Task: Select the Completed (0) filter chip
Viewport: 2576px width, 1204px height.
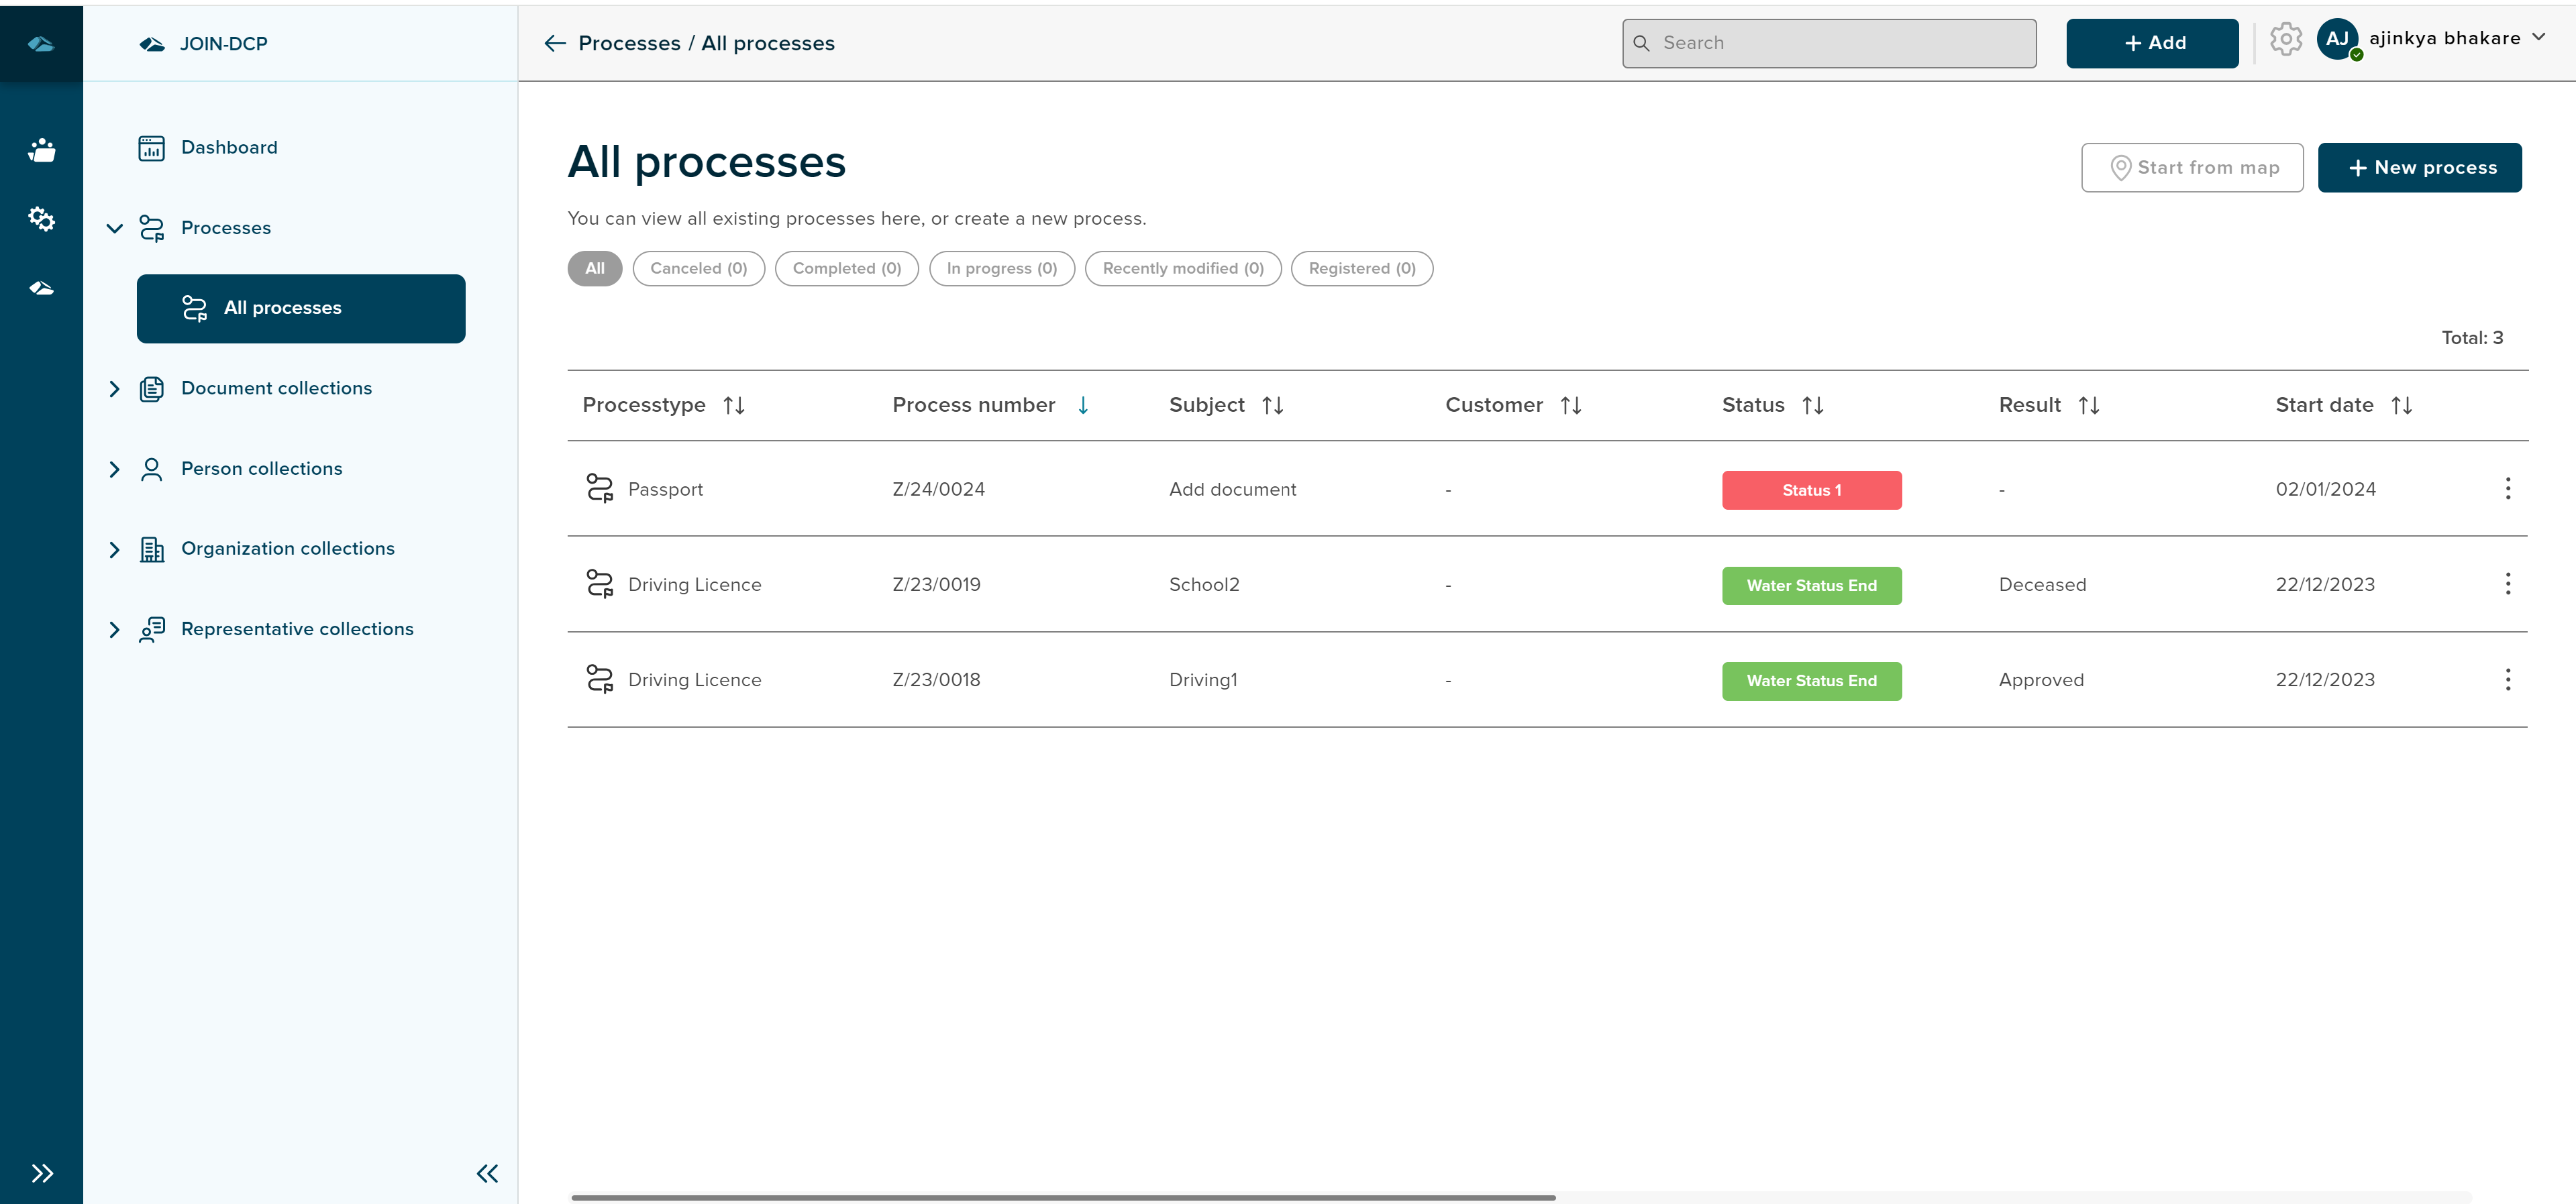Action: pyautogui.click(x=846, y=269)
